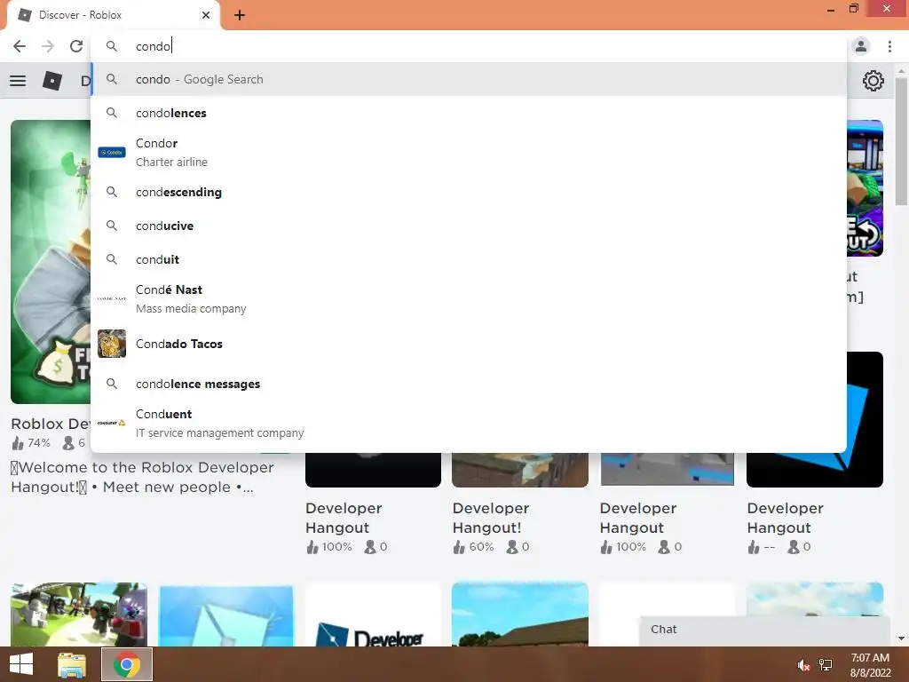This screenshot has width=909, height=682.
Task: Pick the condescending suggestion
Action: [x=469, y=192]
